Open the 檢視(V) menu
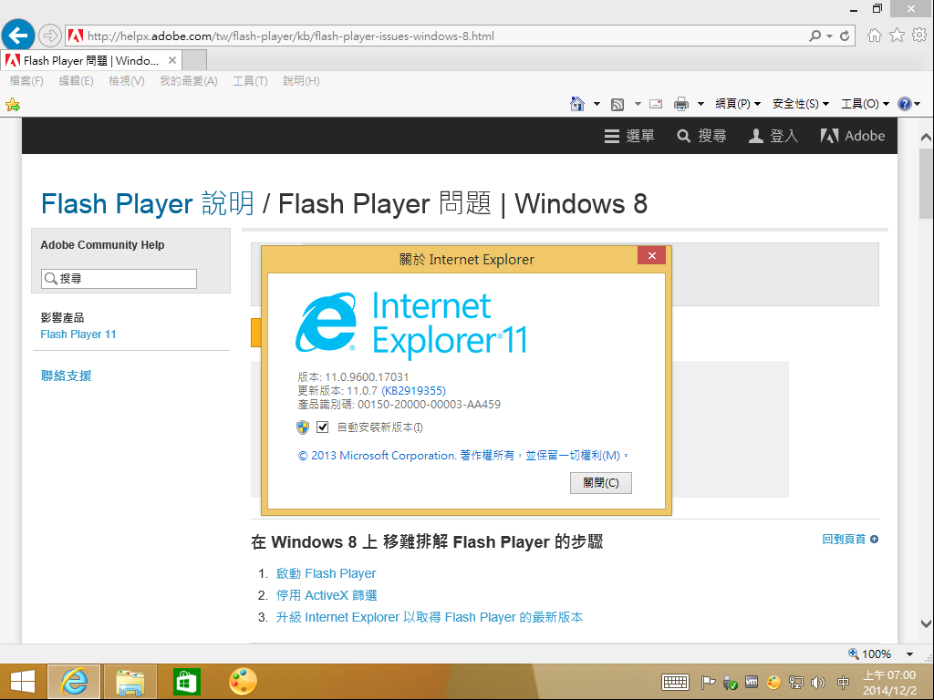This screenshot has width=934, height=700. (x=127, y=81)
